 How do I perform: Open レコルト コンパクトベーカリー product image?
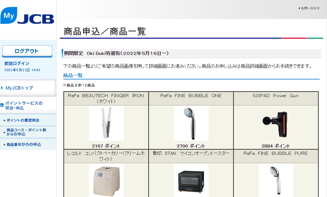[106, 180]
